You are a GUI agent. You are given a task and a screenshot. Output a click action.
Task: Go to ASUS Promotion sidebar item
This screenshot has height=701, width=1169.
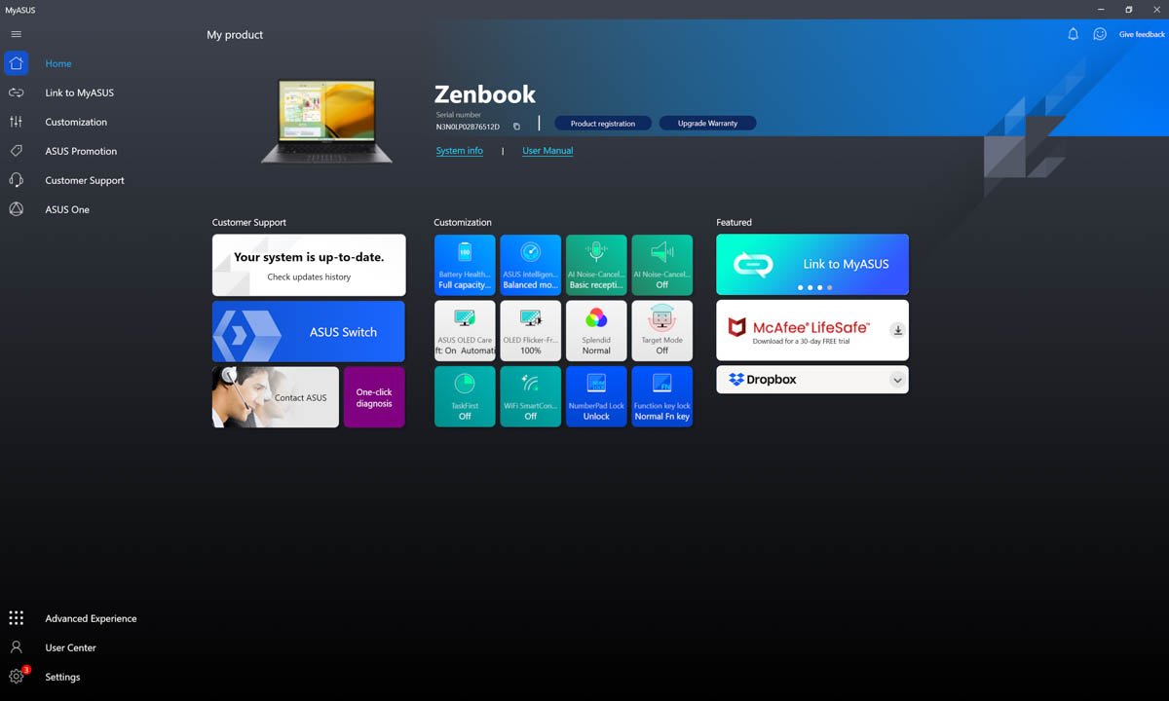point(81,151)
